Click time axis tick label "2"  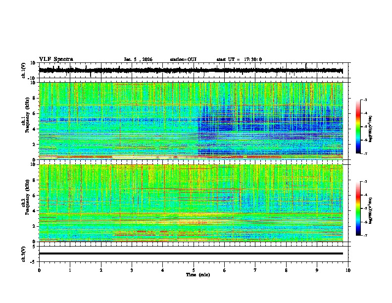101,270
